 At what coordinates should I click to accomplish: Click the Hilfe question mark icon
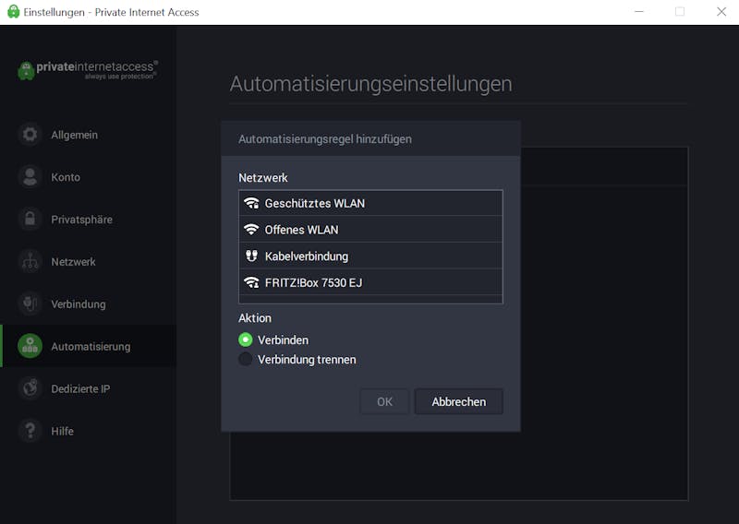coord(30,431)
